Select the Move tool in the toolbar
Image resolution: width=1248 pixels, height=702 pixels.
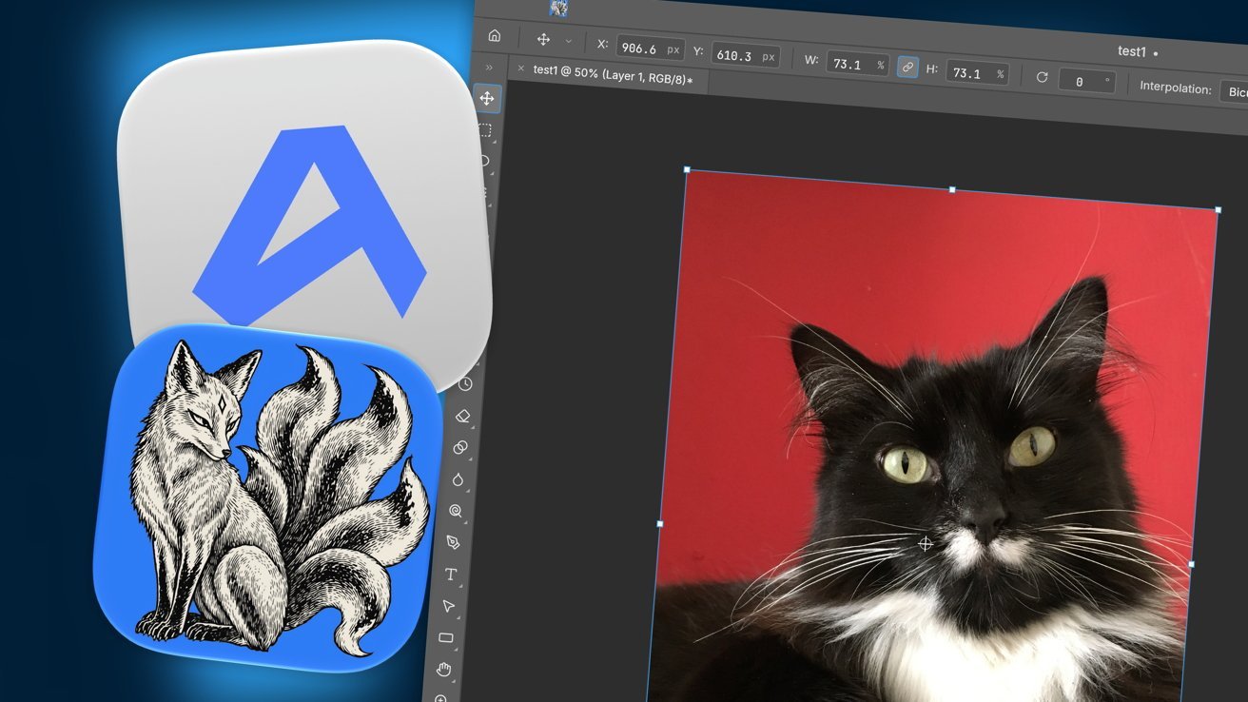click(486, 98)
